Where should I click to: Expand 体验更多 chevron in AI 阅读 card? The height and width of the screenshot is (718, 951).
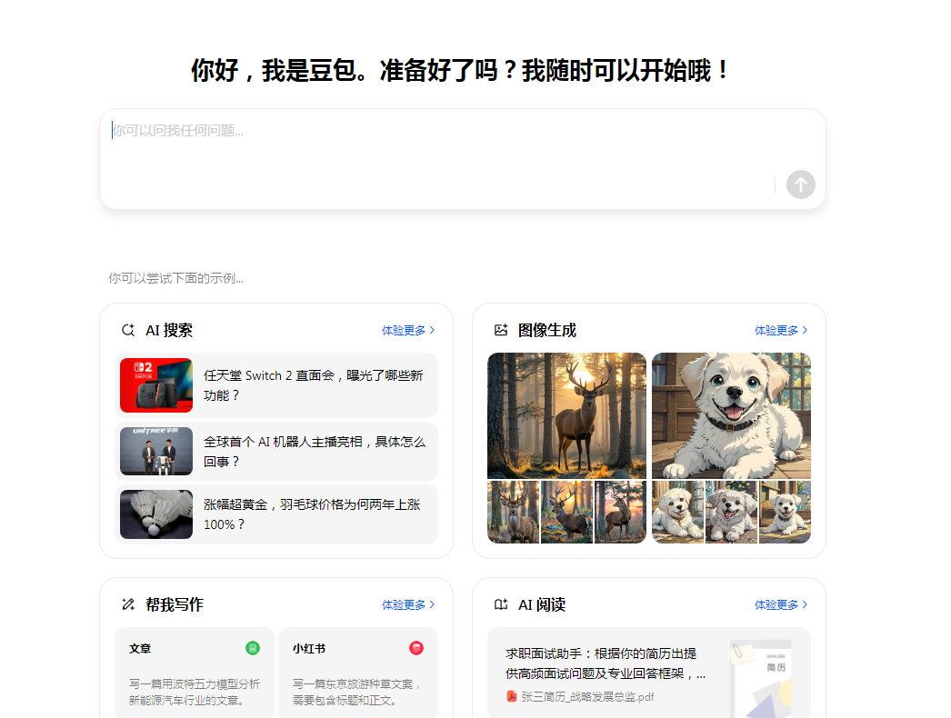coord(806,603)
